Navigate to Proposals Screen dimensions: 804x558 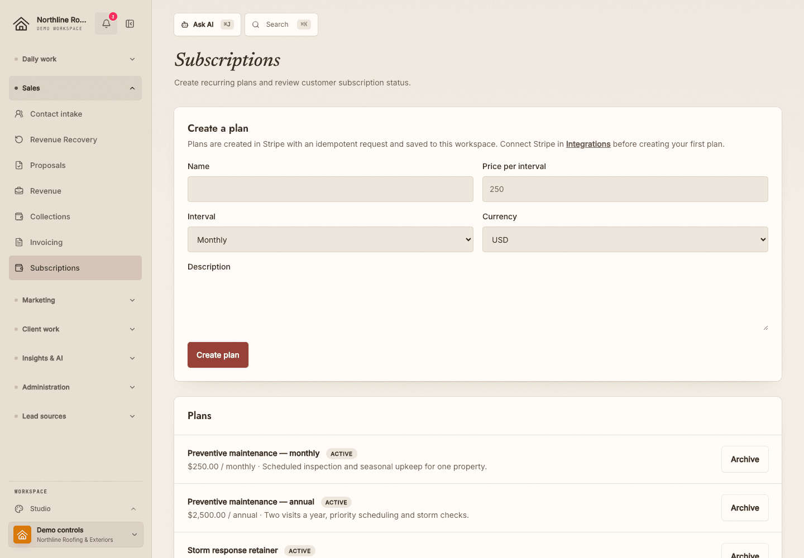coord(75,165)
